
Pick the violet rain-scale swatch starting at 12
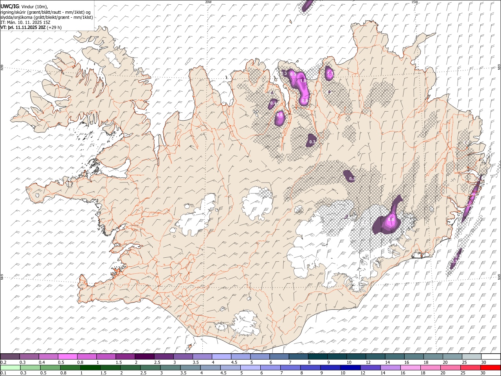[x=370, y=367]
